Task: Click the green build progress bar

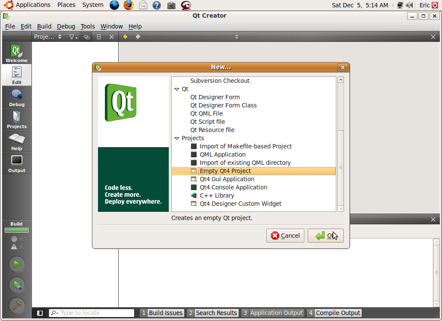Action: click(x=17, y=230)
